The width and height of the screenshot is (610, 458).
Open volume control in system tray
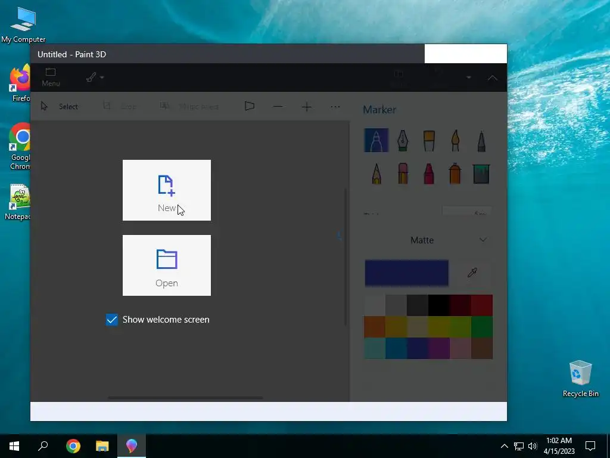(533, 446)
